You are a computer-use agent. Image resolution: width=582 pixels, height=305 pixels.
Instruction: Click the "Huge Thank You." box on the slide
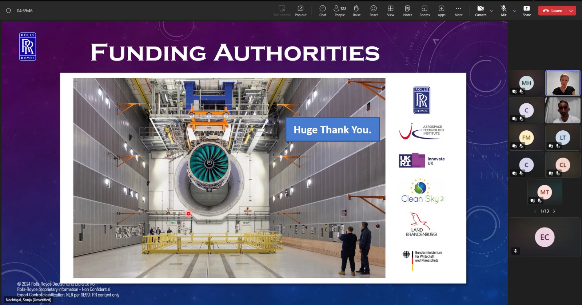tap(332, 130)
